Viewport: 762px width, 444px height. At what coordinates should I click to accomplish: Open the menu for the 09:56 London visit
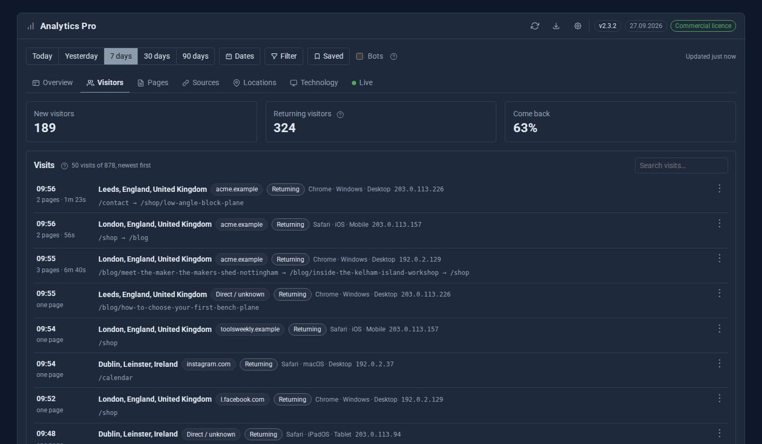[x=719, y=224]
